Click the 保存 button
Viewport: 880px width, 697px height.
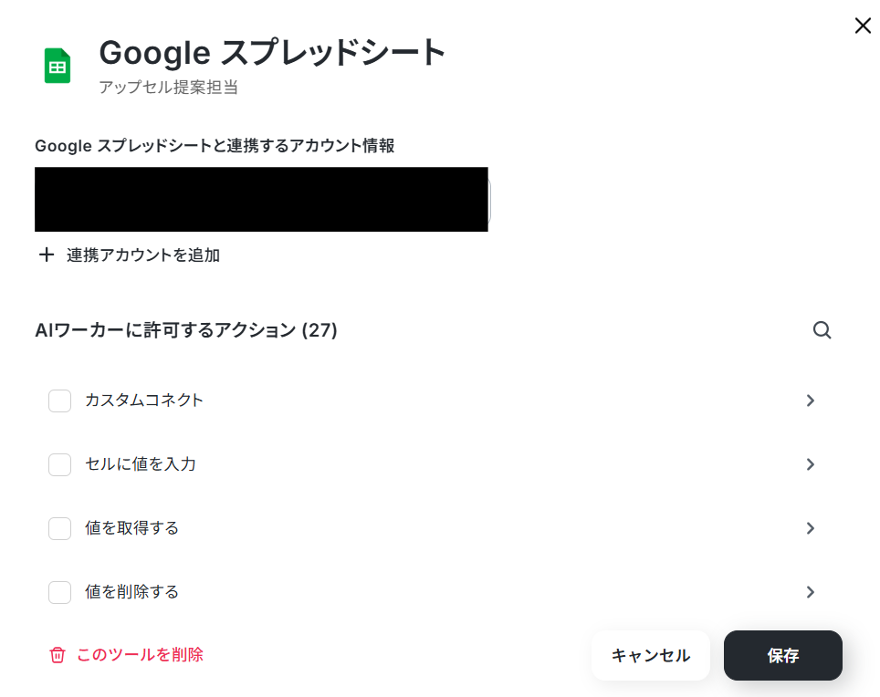[783, 656]
